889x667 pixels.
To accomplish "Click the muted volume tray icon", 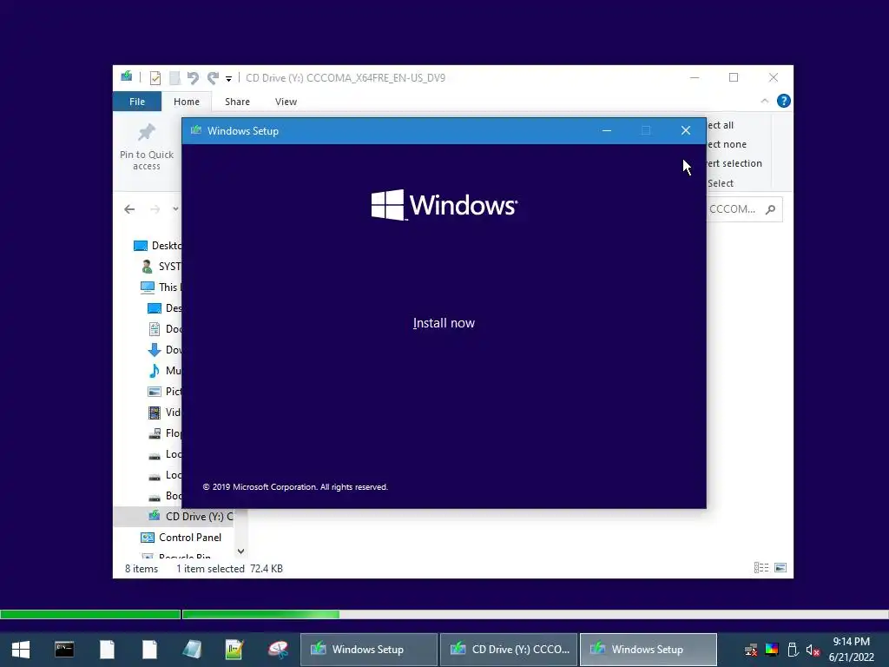I will pyautogui.click(x=813, y=650).
